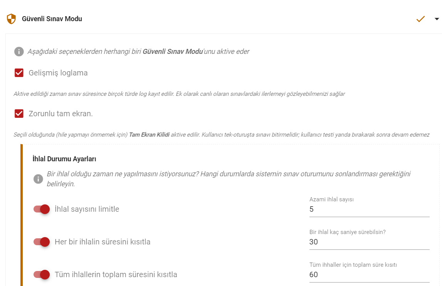Click the info icon beside Aşağıdaki seçeneklerden
The image size is (442, 286).
19,52
